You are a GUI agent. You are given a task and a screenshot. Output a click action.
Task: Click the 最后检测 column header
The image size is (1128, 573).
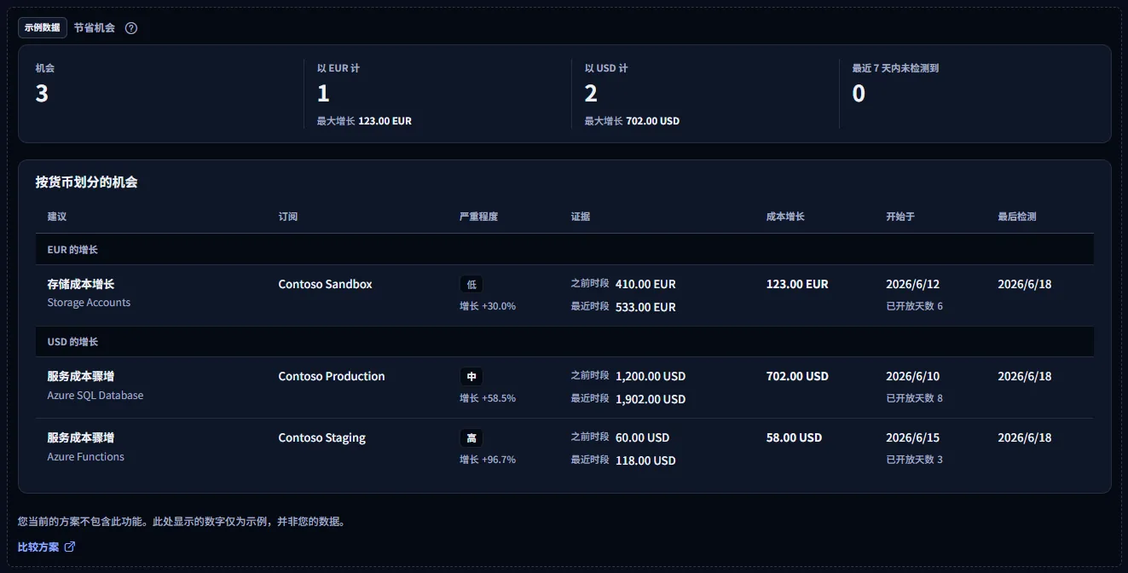pyautogui.click(x=1017, y=217)
